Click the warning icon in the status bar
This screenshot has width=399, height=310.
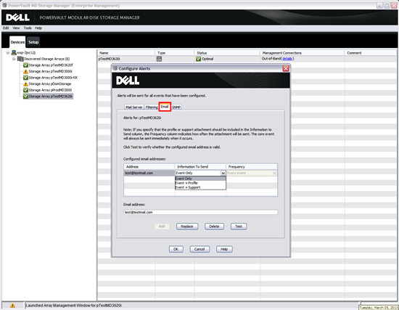click(12, 306)
